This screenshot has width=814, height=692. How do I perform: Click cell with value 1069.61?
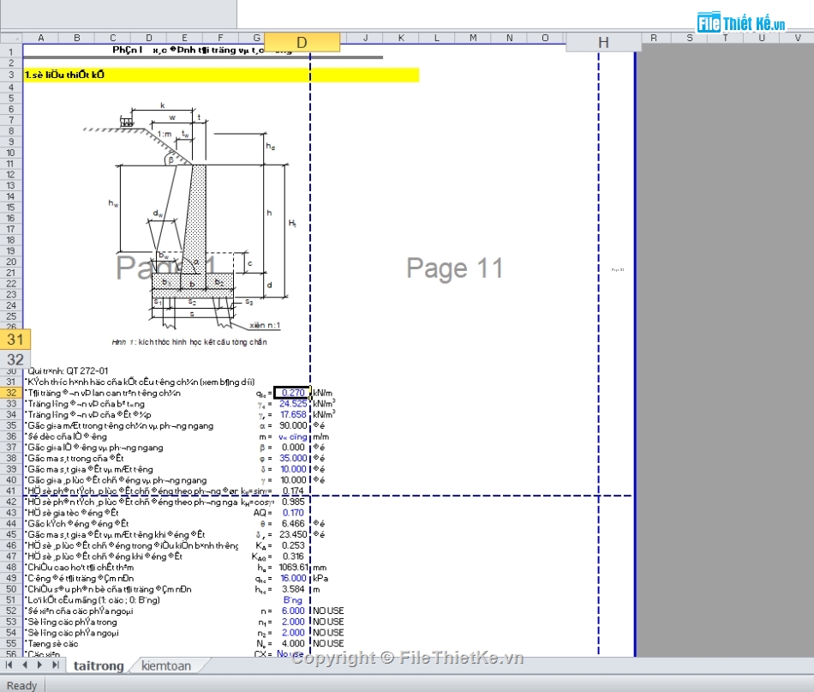(291, 568)
